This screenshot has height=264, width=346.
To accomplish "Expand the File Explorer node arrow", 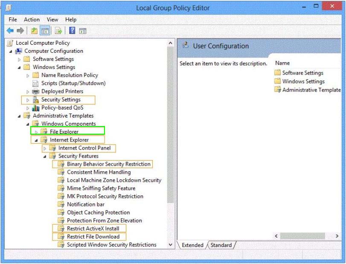I will 36,132.
